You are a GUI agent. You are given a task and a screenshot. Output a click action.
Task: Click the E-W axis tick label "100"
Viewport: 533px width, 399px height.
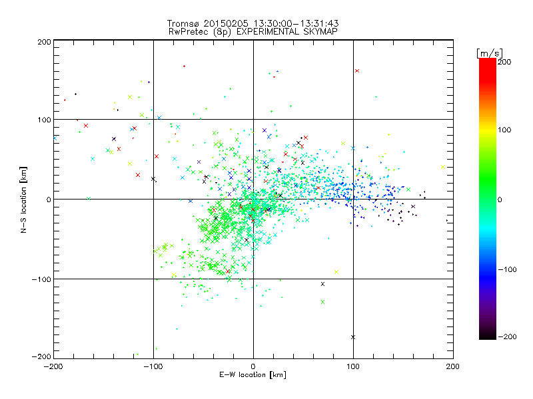pyautogui.click(x=353, y=366)
